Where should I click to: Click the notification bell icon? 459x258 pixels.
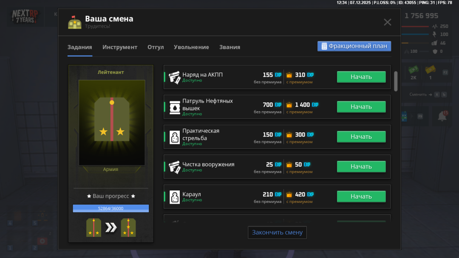pos(442,116)
